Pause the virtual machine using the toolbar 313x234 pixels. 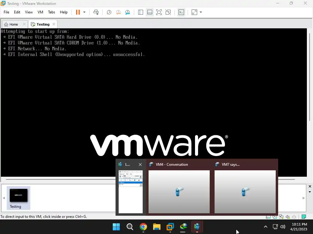click(x=78, y=12)
